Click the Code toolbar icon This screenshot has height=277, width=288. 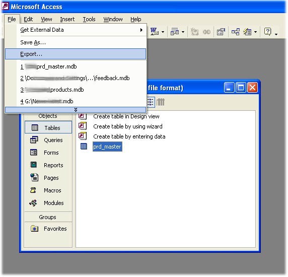point(194,32)
